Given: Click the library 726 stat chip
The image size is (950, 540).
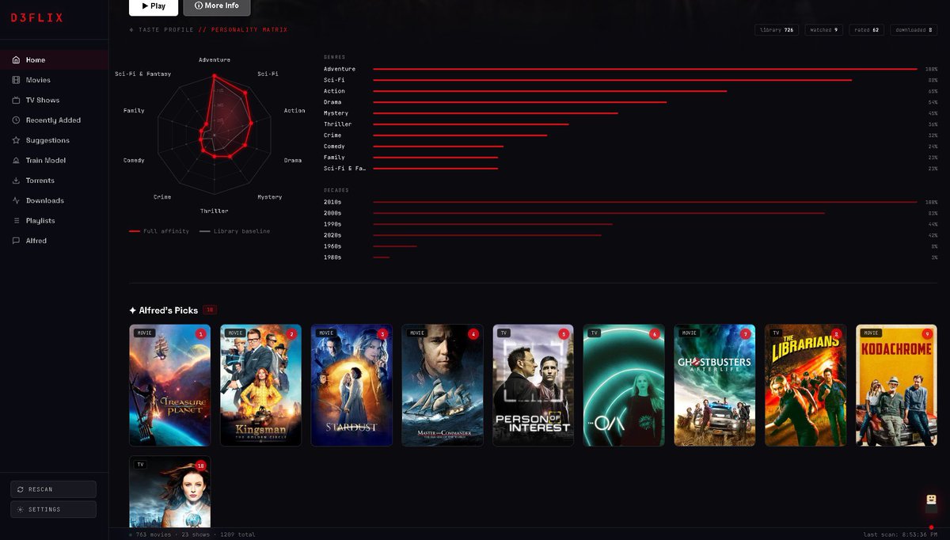Looking at the screenshot, I should coord(777,30).
